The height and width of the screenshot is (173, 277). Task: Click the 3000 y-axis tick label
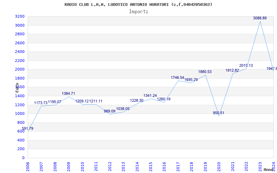click(x=20, y=25)
